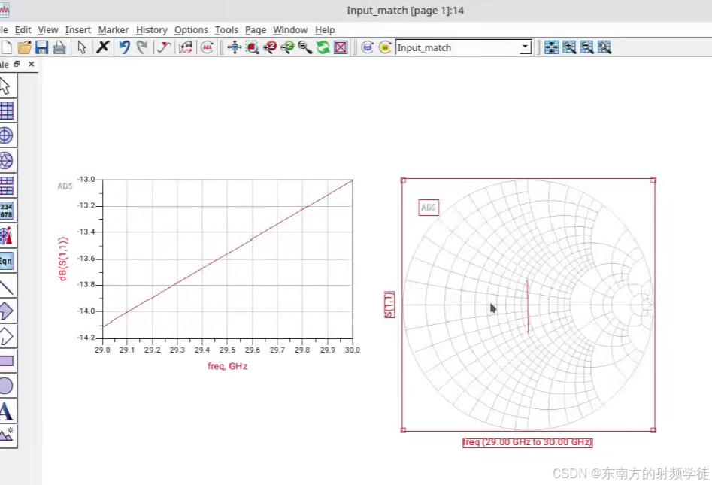This screenshot has width=712, height=485.
Task: Click the yellow dataset icon left of the dropdown
Action: tap(385, 47)
